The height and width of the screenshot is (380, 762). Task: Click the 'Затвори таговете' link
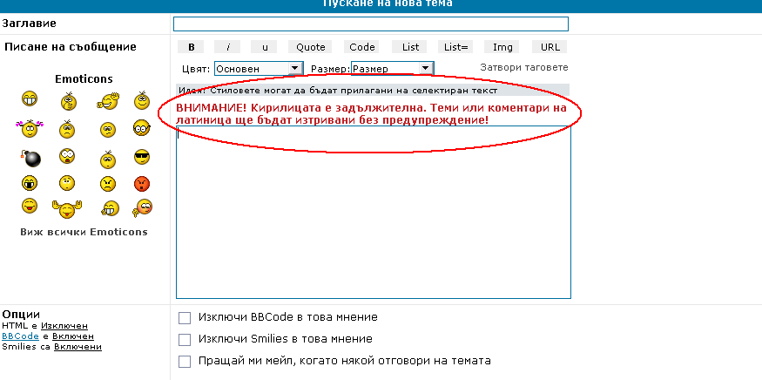[x=524, y=67]
